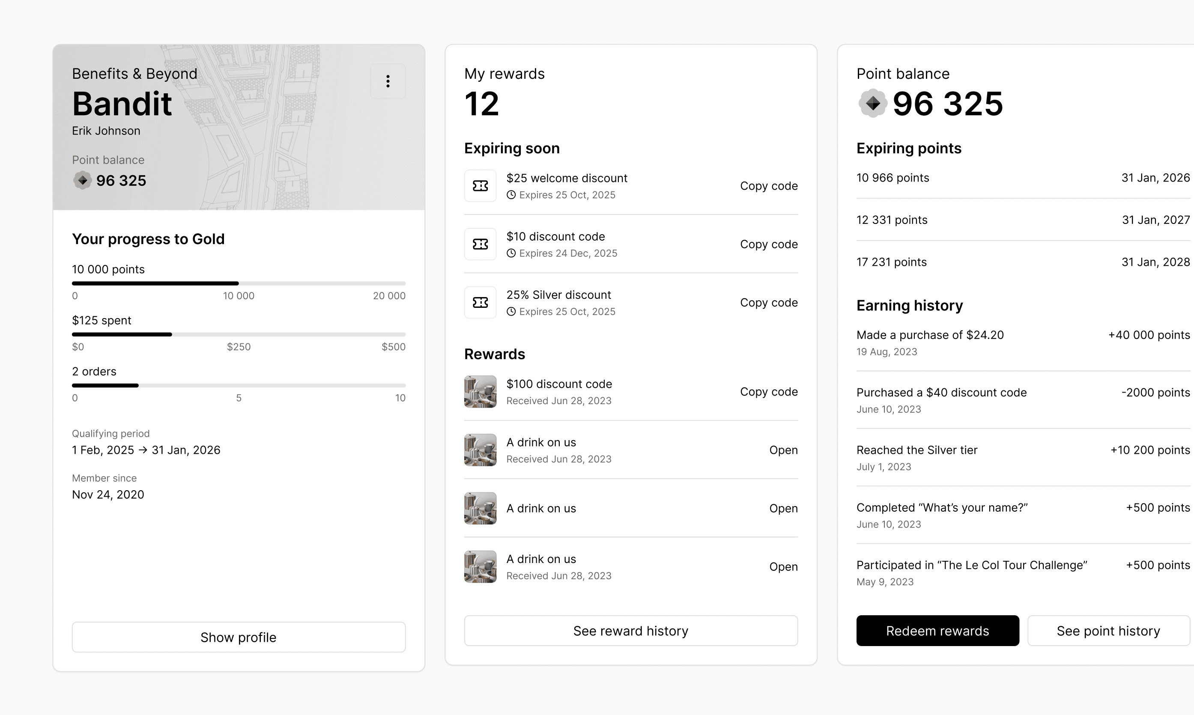This screenshot has width=1194, height=715.
Task: Open the A drink on us reward that has no date
Action: (x=783, y=508)
